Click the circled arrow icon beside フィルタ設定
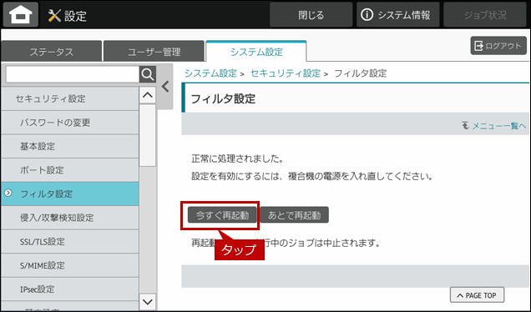The image size is (531, 312). [8, 193]
